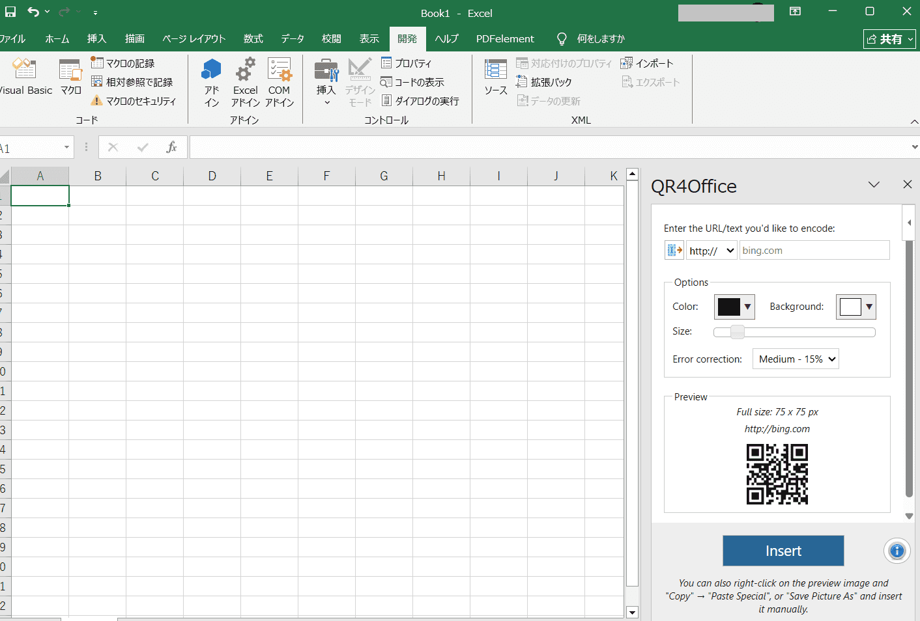Save the workbook using the floppy icon
The height and width of the screenshot is (621, 920).
[x=10, y=12]
